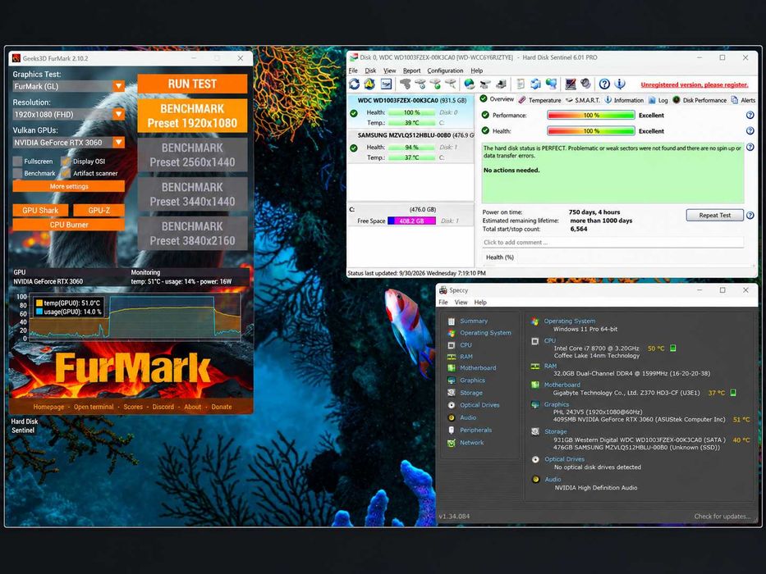Open the RAM section in Speccy sidebar
Screen dimensions: 766x574
click(466, 357)
